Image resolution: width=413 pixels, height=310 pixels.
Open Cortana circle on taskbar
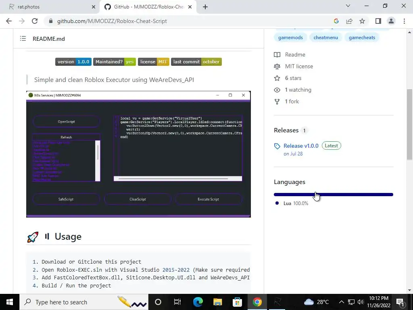point(158,302)
